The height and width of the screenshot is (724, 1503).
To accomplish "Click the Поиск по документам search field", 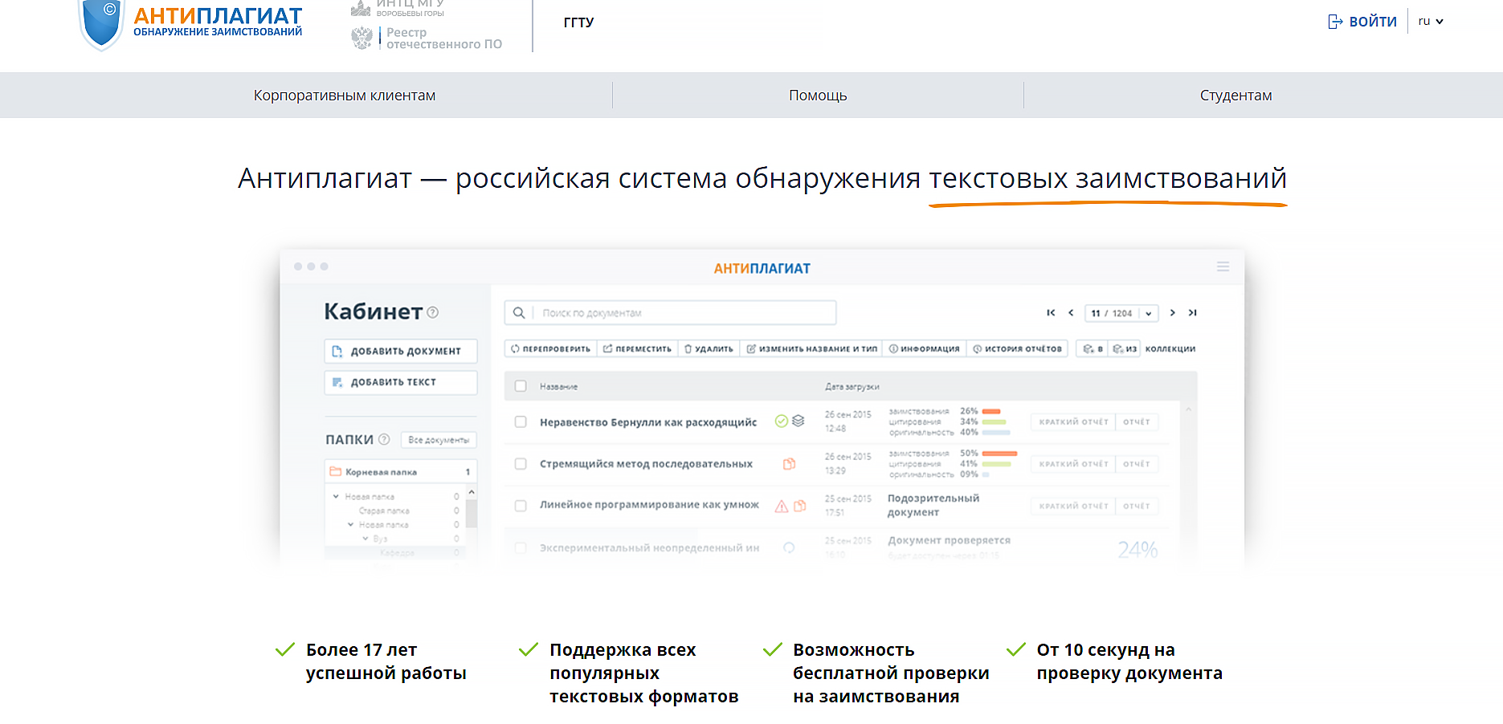I will tap(670, 313).
